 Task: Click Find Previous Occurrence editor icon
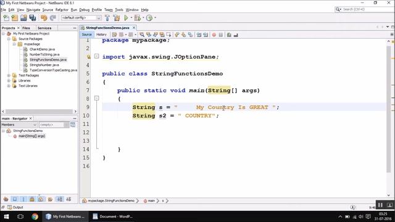pos(149,35)
